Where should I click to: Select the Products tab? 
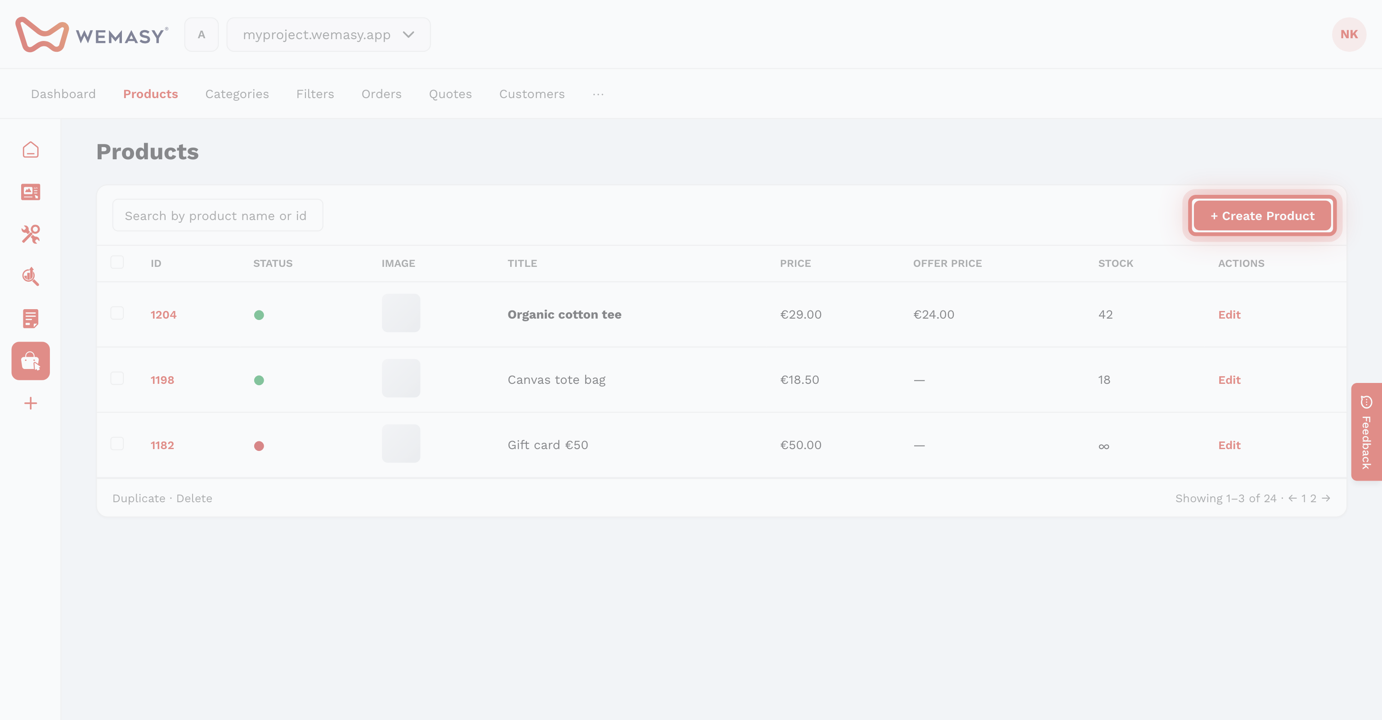pyautogui.click(x=150, y=94)
